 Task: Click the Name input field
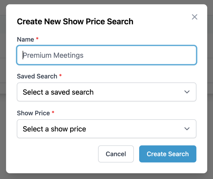[106, 55]
